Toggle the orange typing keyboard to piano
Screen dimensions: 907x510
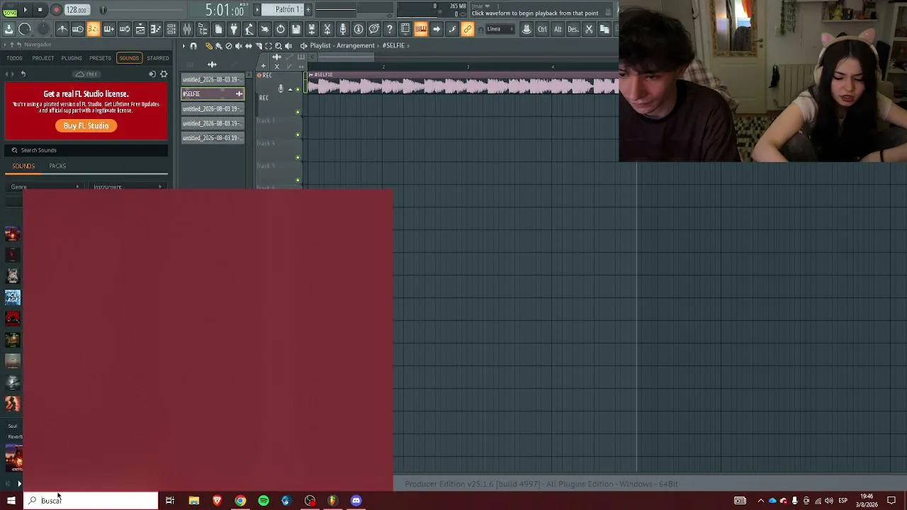tap(421, 29)
